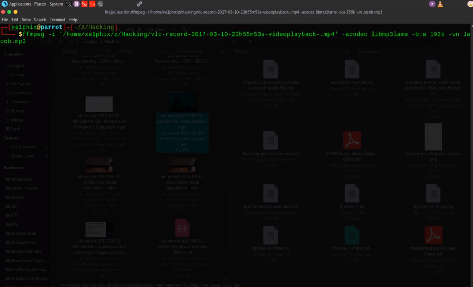Open the purple notes app in the top panel
The height and width of the screenshot is (287, 473).
pos(76,4)
